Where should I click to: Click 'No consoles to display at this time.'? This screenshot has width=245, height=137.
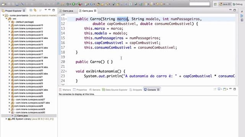click(77, 94)
